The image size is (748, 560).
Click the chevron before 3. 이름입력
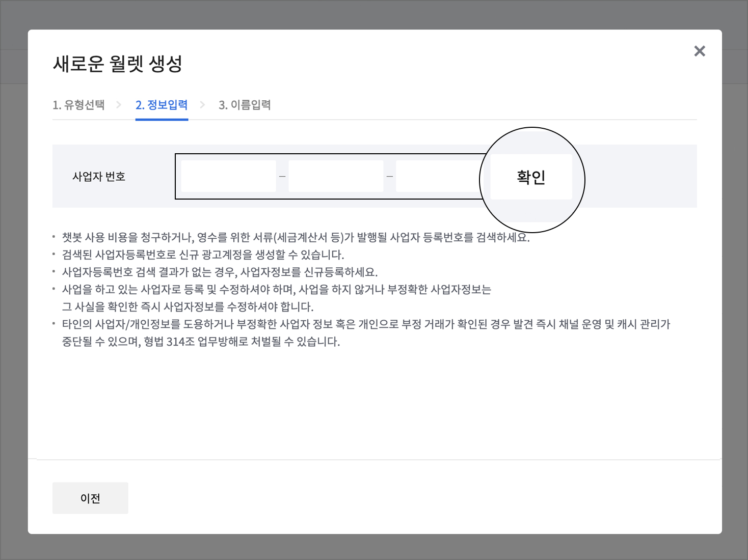[x=202, y=105]
